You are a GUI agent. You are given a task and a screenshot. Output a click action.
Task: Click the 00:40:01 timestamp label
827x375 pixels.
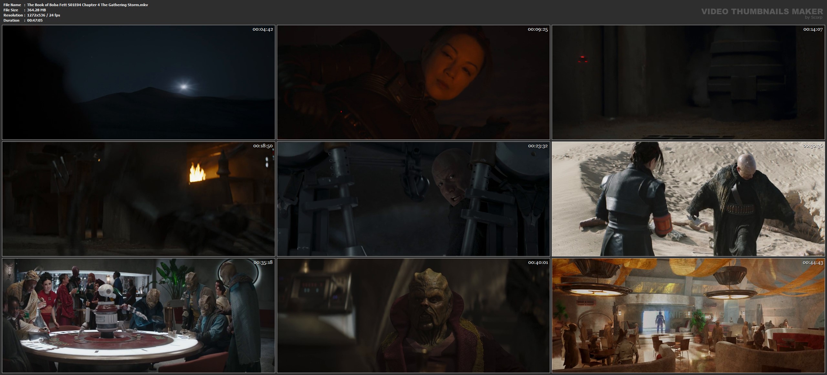point(538,262)
